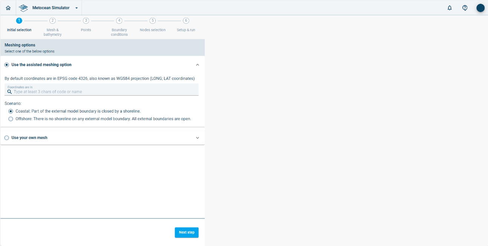Image resolution: width=488 pixels, height=246 pixels.
Task: Select the assisted meshing option radio
Action: point(7,65)
